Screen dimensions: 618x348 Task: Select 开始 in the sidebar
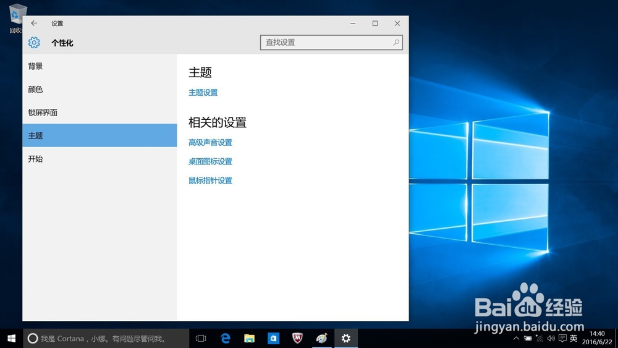[x=99, y=159]
